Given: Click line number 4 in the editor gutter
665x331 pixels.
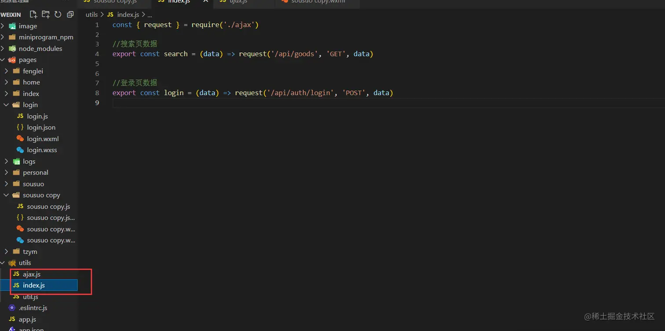Looking at the screenshot, I should [97, 54].
